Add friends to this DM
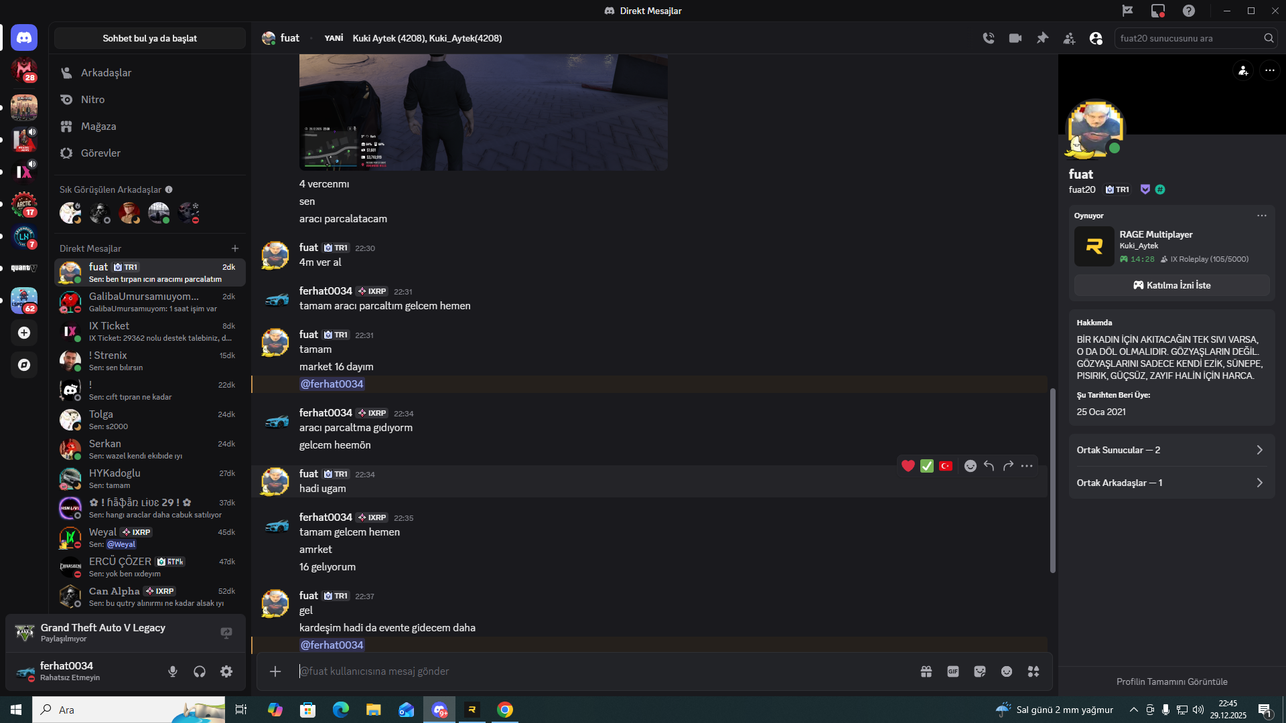 [1069, 38]
